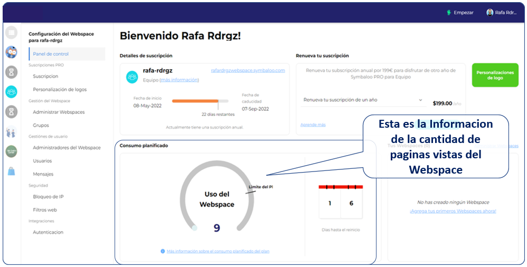
Task: Click the Gestión del Webspace section label
Action: coord(50,101)
